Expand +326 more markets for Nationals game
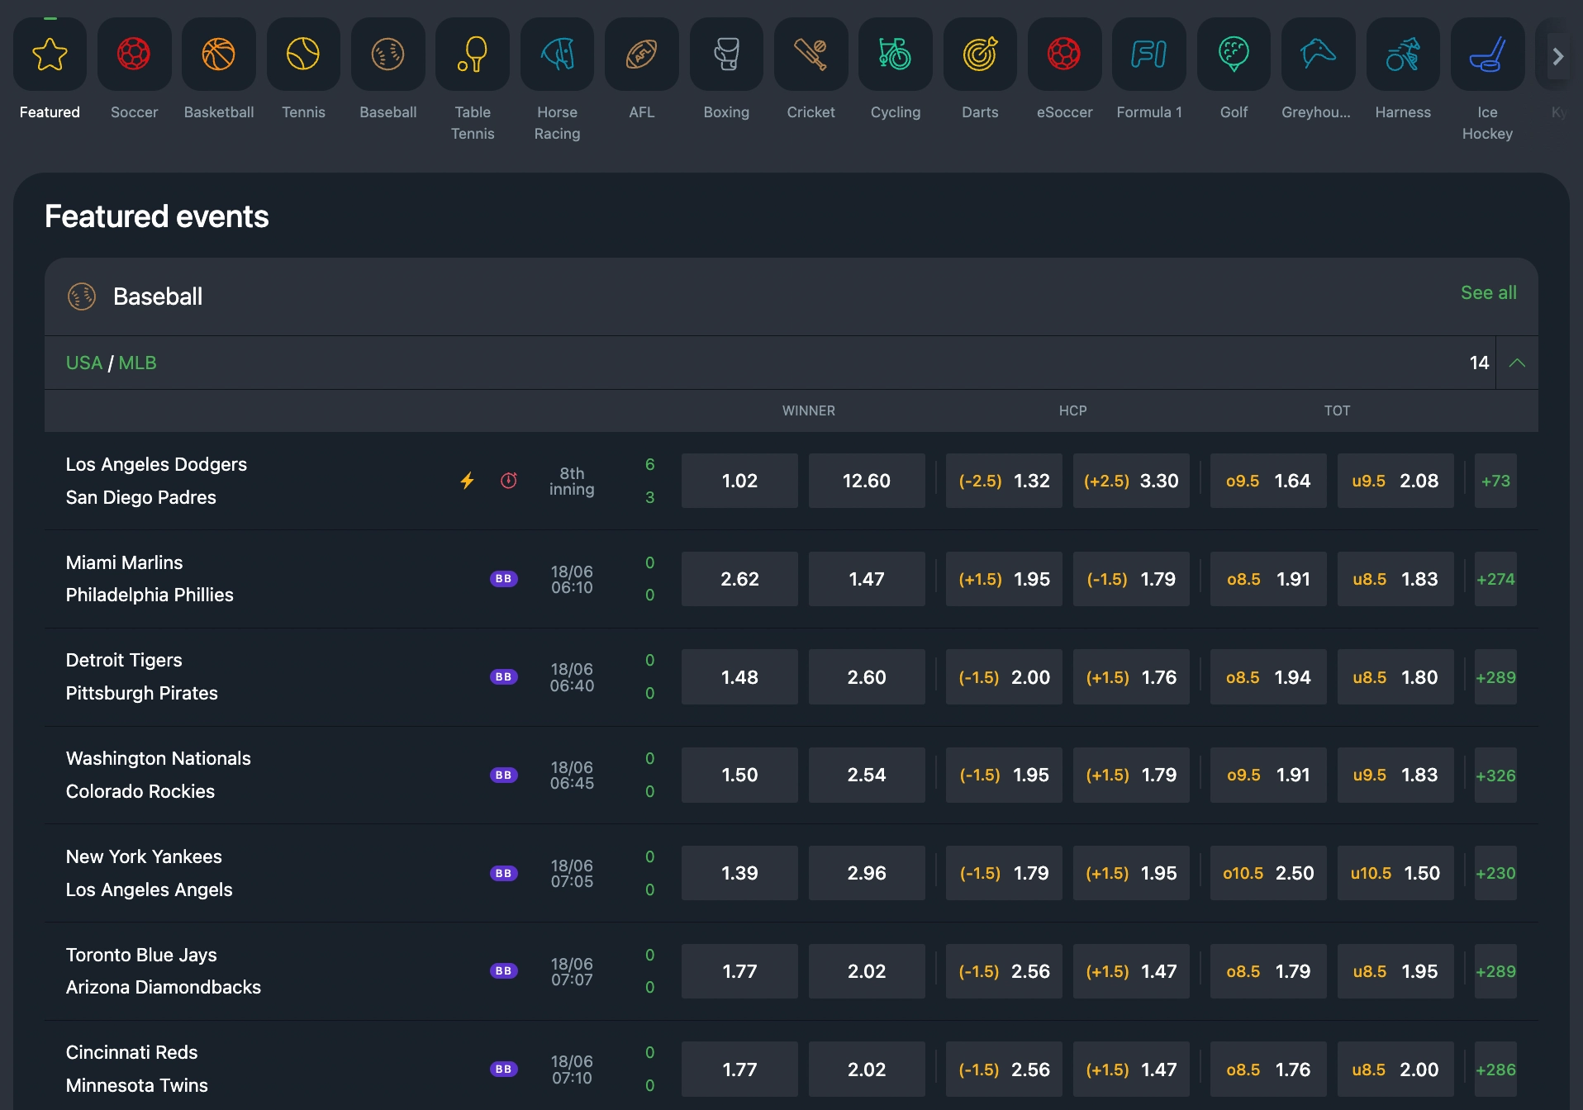The height and width of the screenshot is (1110, 1583). coord(1495,775)
